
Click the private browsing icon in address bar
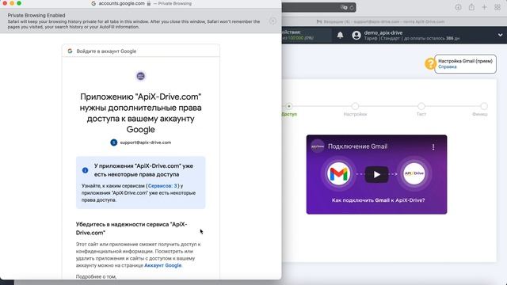click(344, 7)
